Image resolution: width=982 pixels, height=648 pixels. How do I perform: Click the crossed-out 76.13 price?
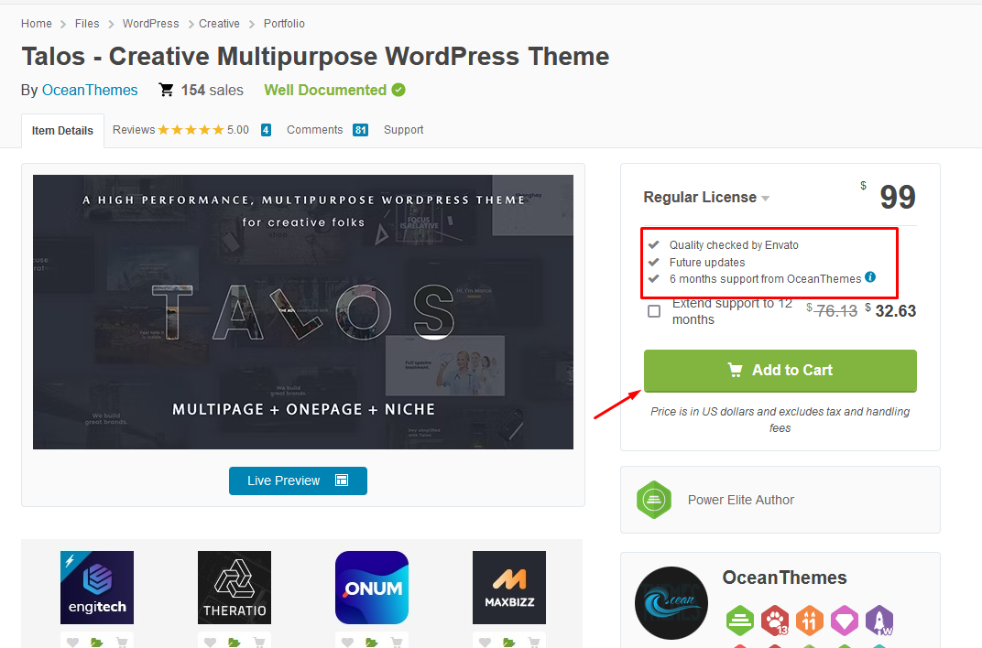click(836, 311)
